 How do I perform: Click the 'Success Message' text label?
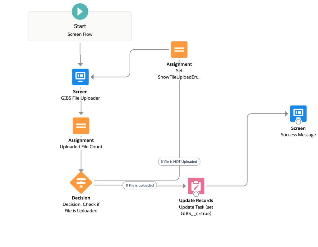tap(298, 135)
